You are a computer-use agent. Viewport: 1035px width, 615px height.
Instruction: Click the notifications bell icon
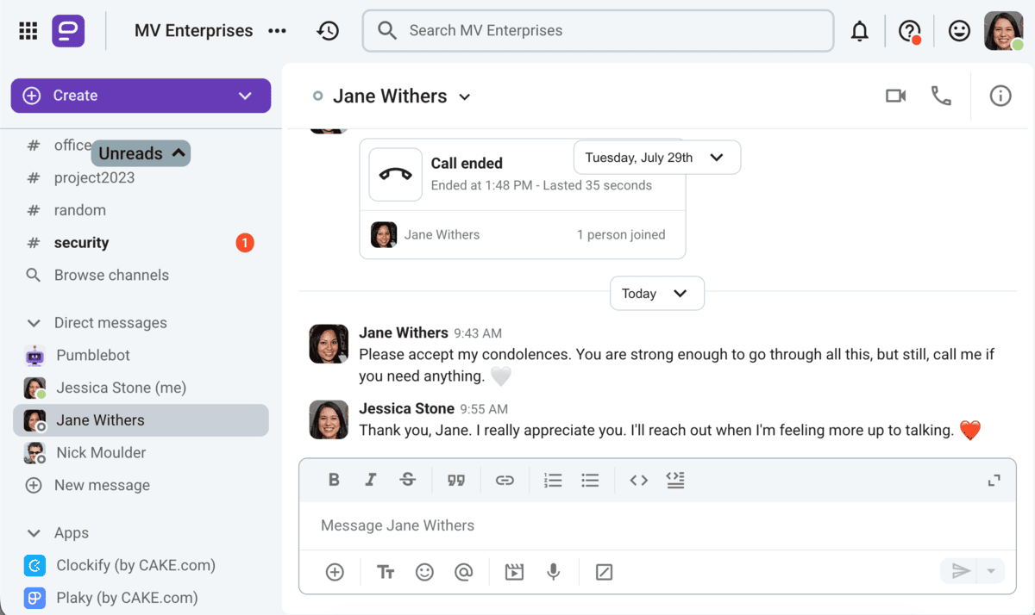859,30
